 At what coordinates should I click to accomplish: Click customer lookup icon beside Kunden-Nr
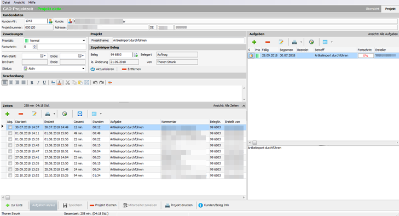51,21
